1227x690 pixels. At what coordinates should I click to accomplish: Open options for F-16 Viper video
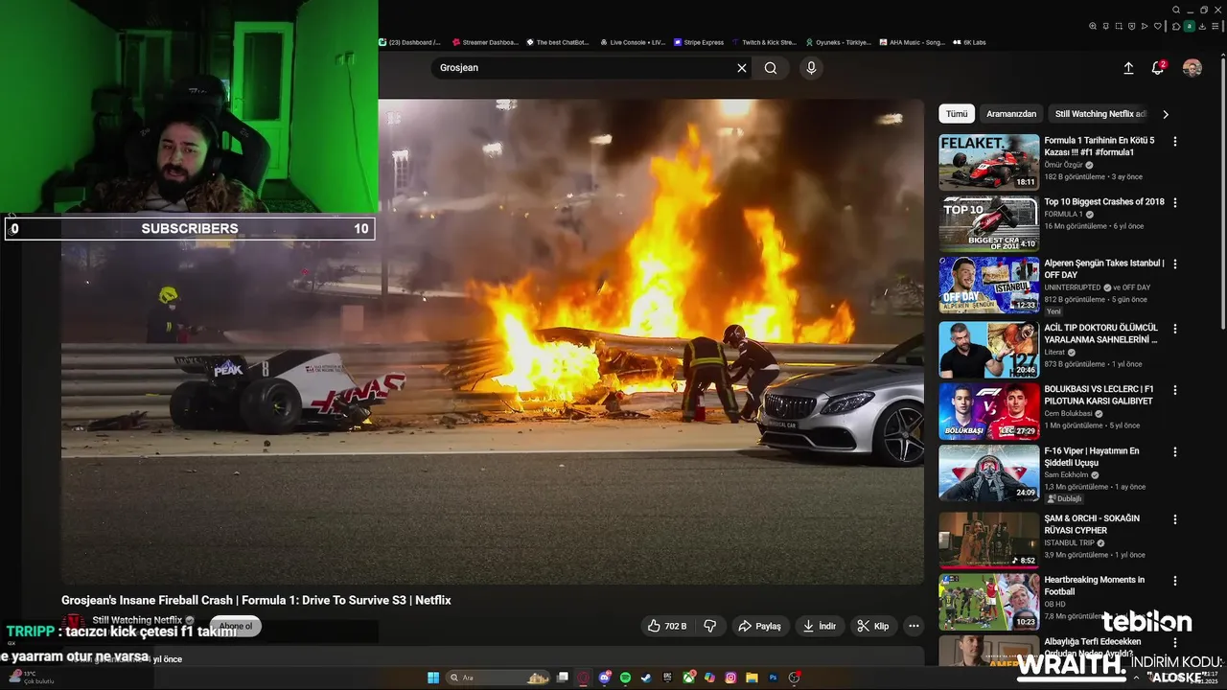(1175, 451)
